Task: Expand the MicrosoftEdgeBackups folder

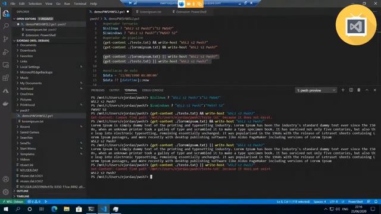Action: click(x=36, y=73)
